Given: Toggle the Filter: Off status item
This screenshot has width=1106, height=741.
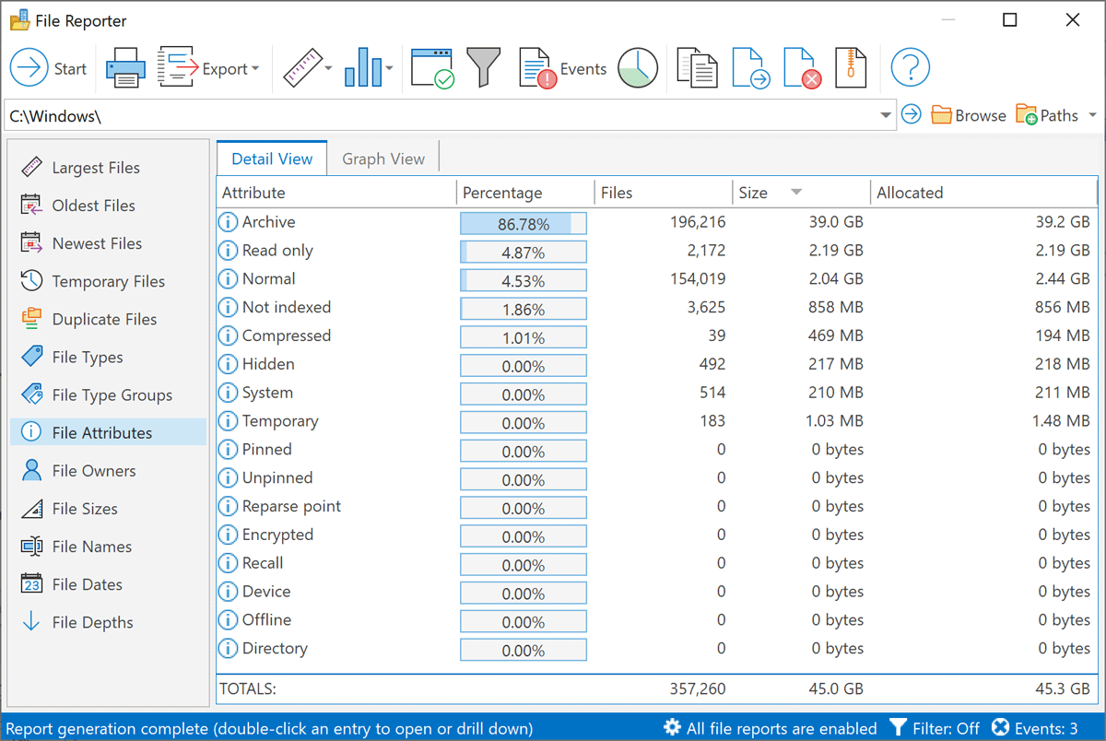Looking at the screenshot, I should [x=934, y=728].
